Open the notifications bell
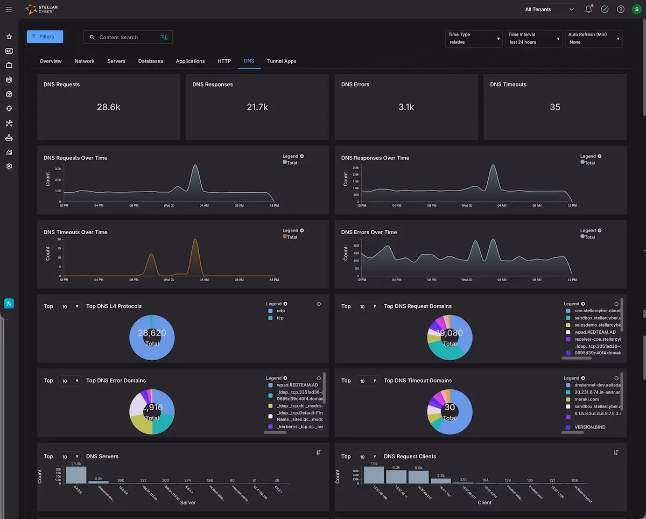The height and width of the screenshot is (519, 646). pos(588,9)
